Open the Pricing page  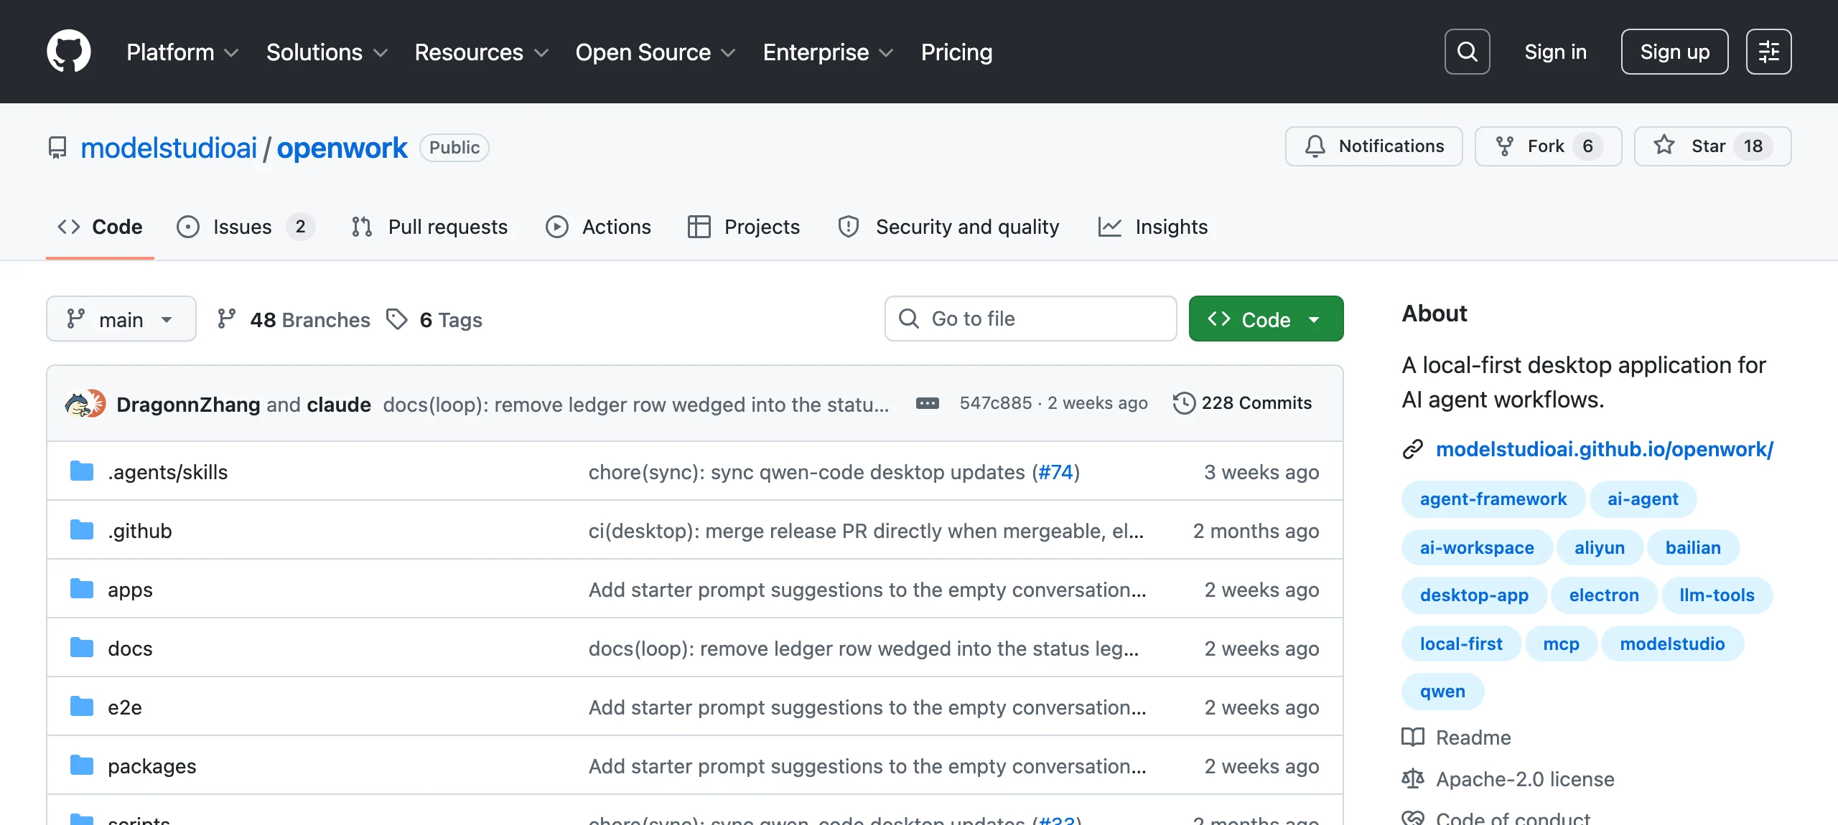(956, 52)
